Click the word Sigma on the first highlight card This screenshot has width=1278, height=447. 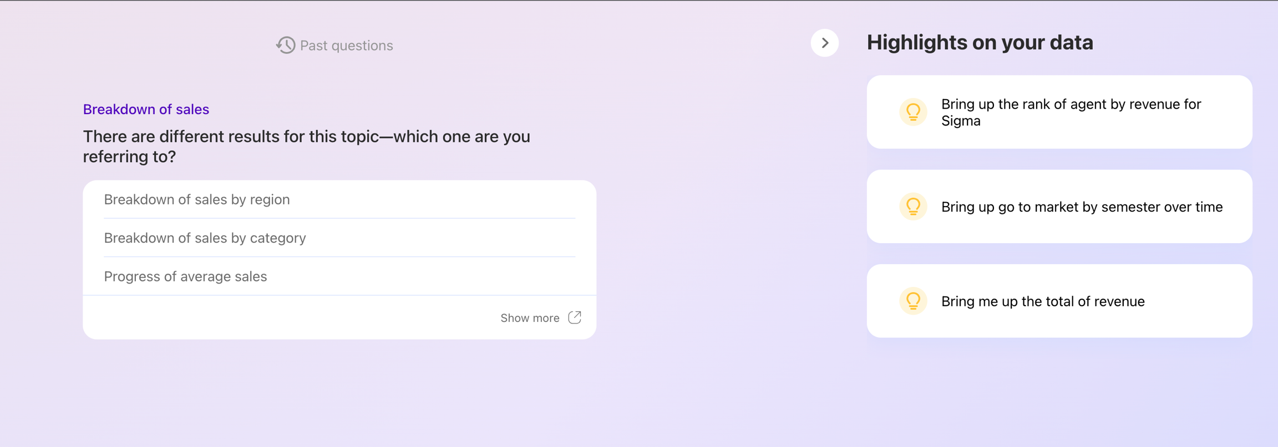coord(961,121)
